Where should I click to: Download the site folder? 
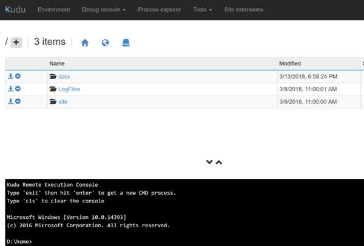[10, 102]
